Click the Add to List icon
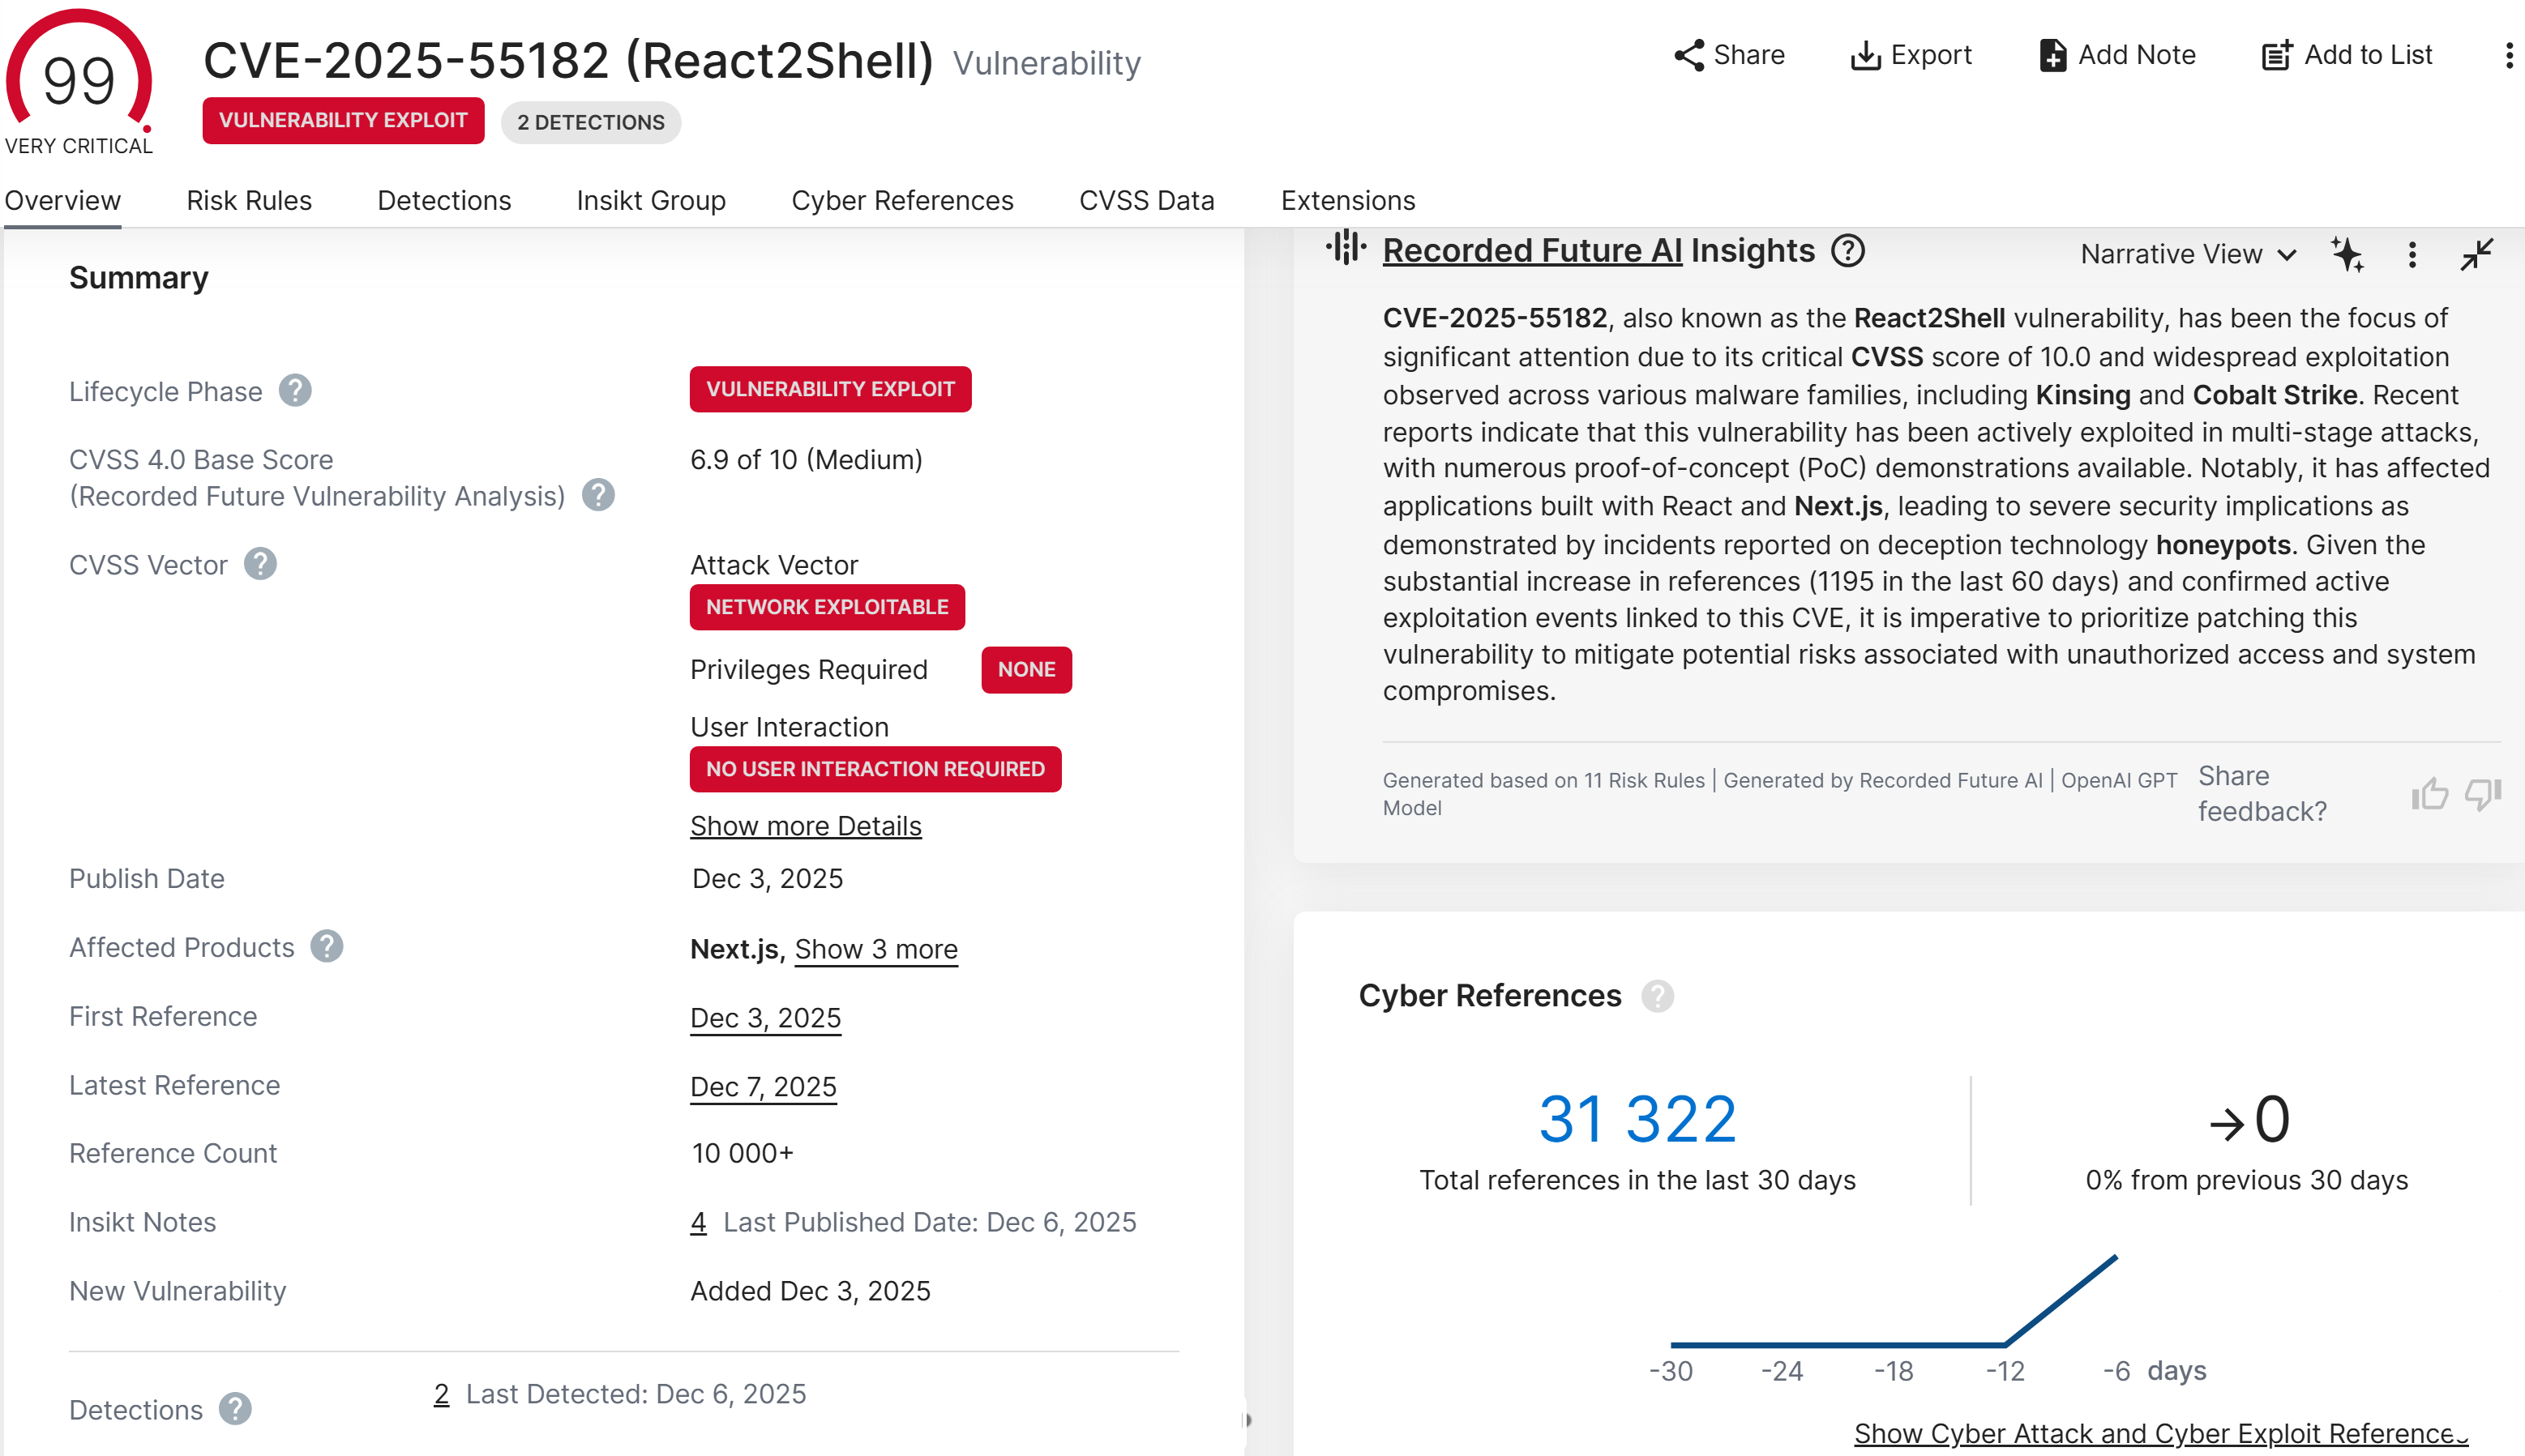 (x=2277, y=55)
